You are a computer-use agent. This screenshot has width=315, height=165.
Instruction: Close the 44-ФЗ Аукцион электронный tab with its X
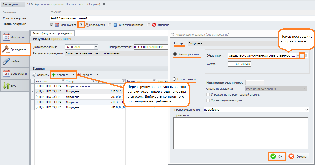pos(104,4)
